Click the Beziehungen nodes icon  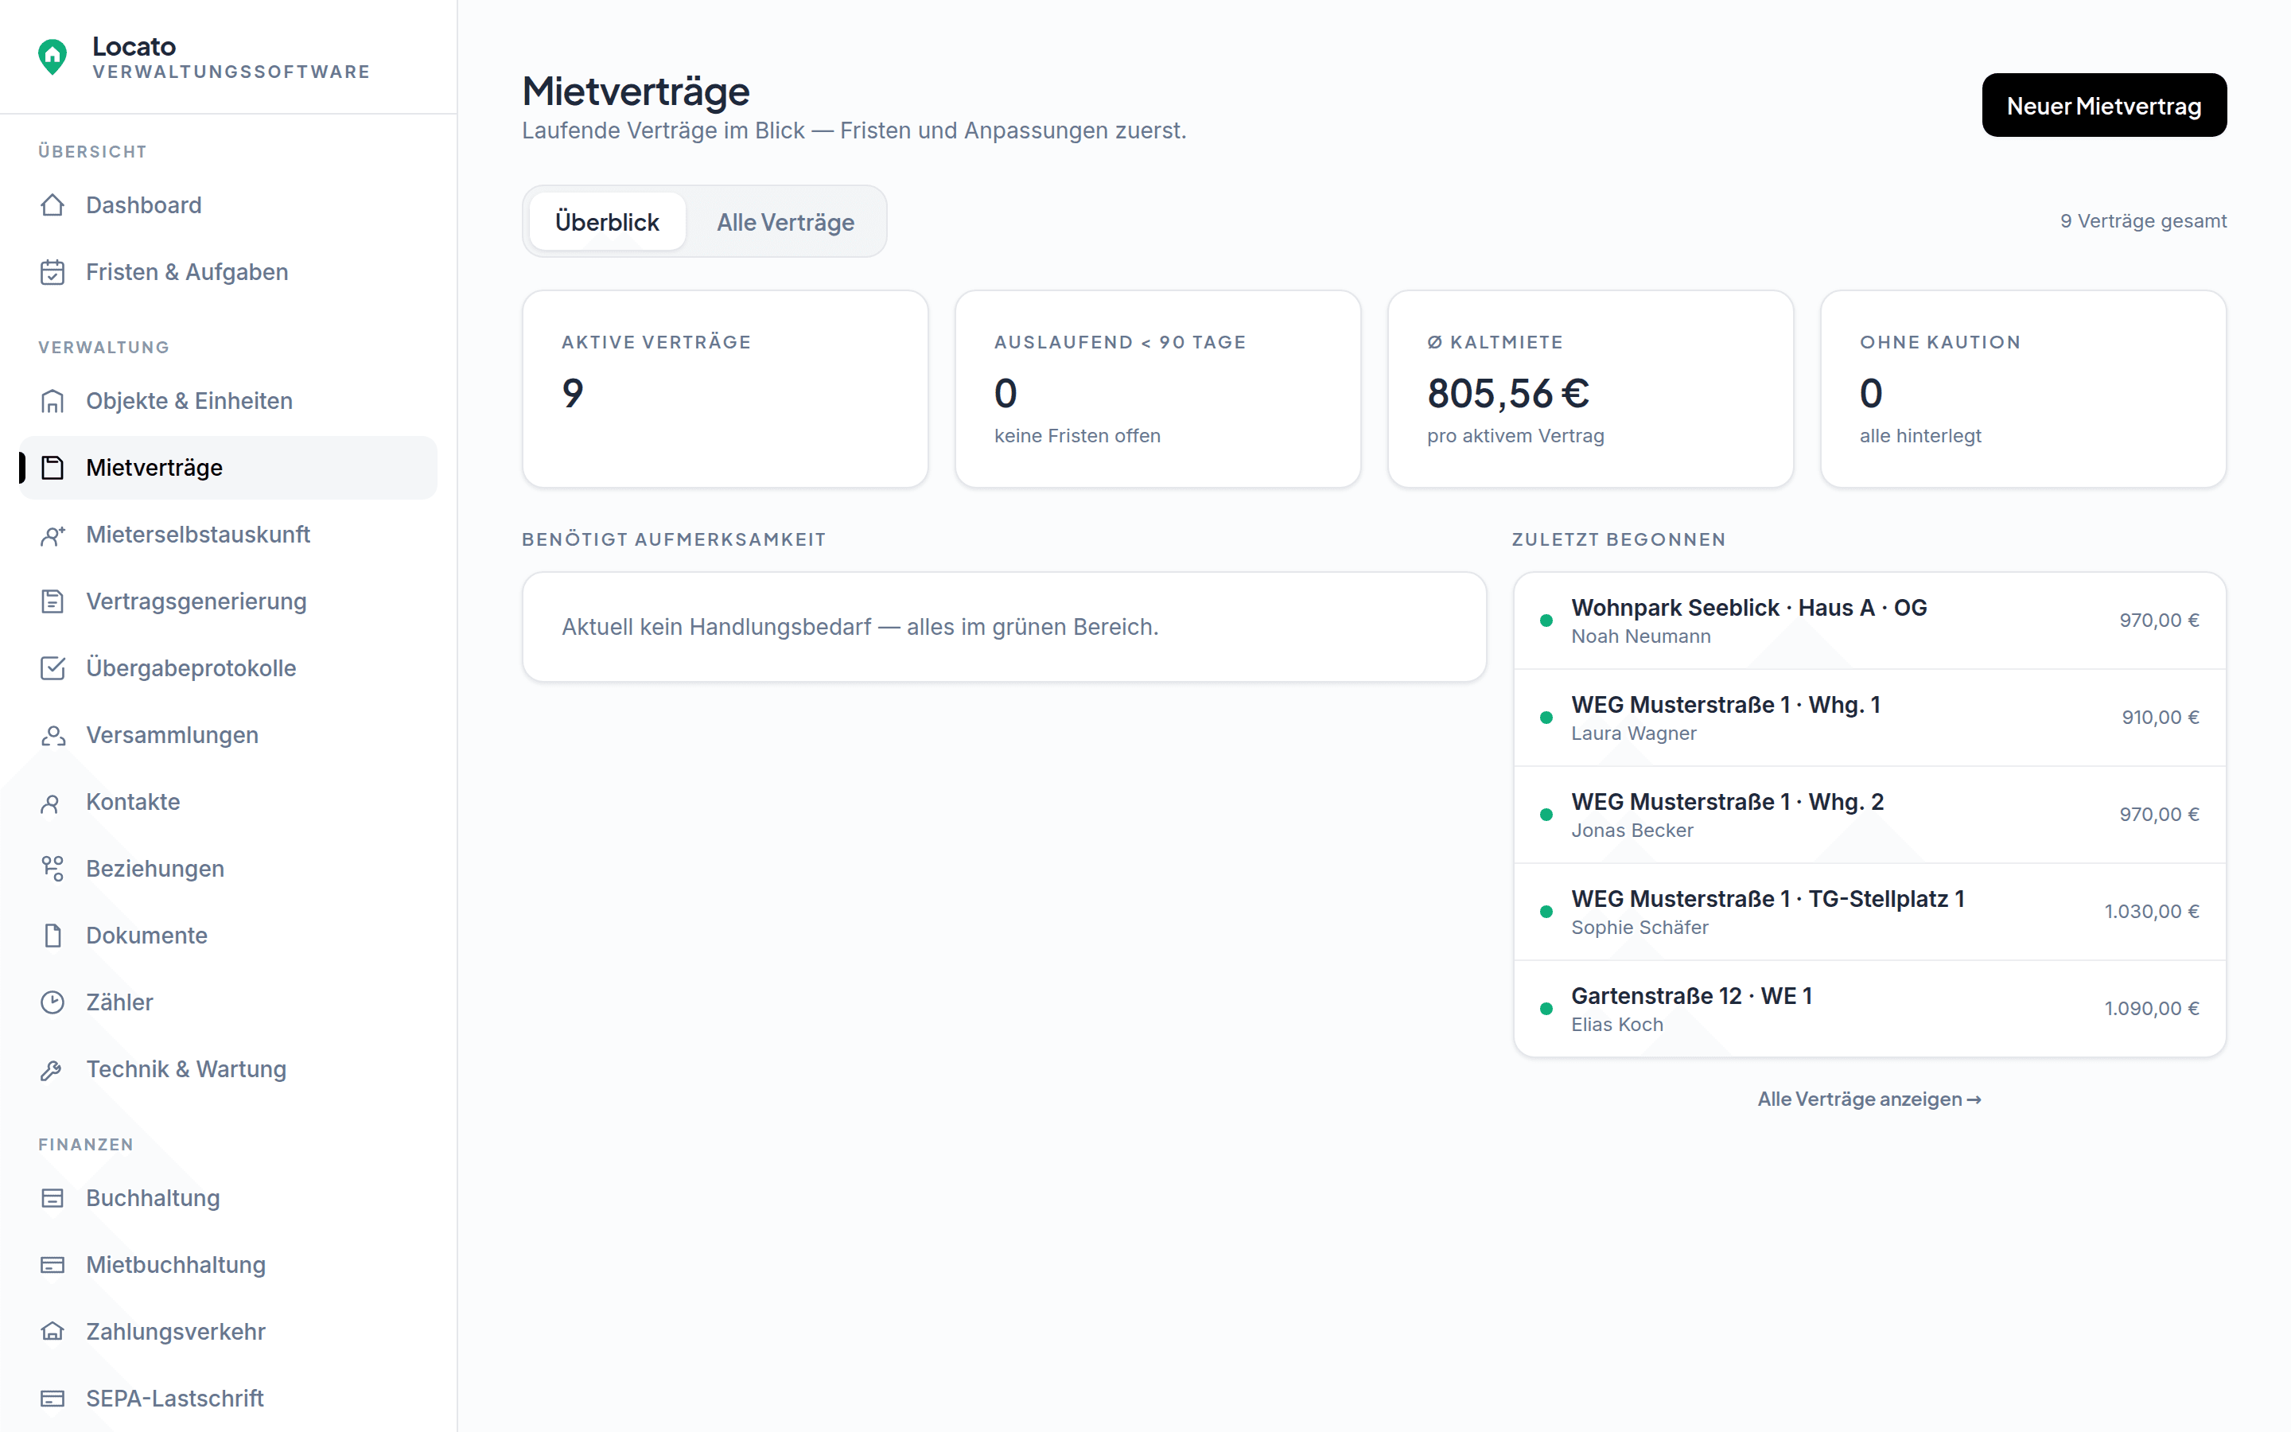52,869
